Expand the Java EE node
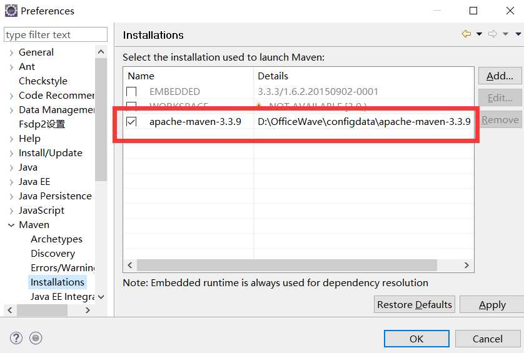Viewport: 524px width, 353px height. 11,182
